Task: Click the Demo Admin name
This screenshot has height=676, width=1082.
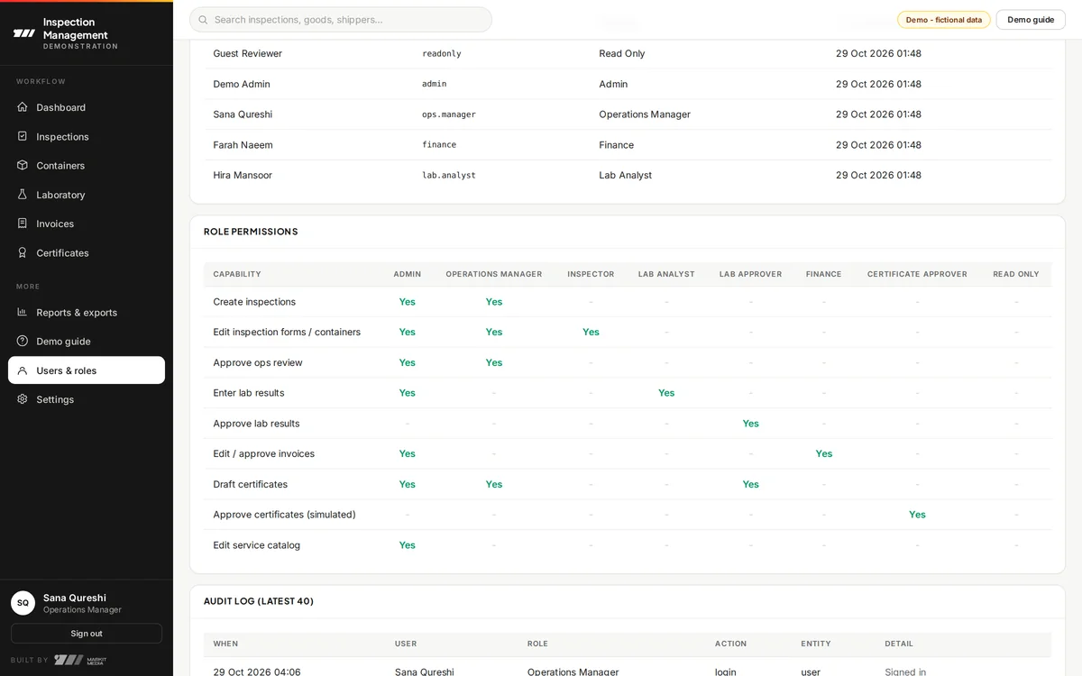Action: (x=242, y=84)
